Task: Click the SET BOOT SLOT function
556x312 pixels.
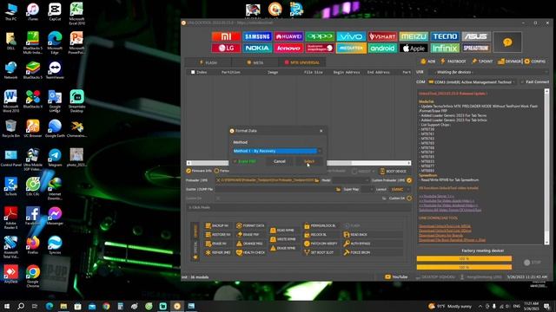Action: click(x=319, y=252)
